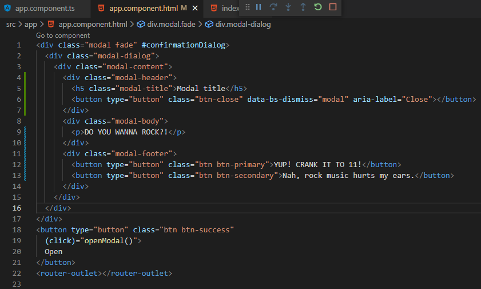Click the Go to component link

click(63, 35)
